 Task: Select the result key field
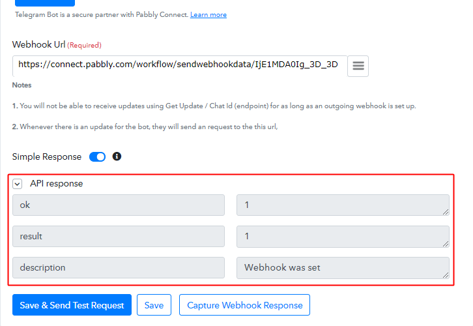tap(119, 236)
